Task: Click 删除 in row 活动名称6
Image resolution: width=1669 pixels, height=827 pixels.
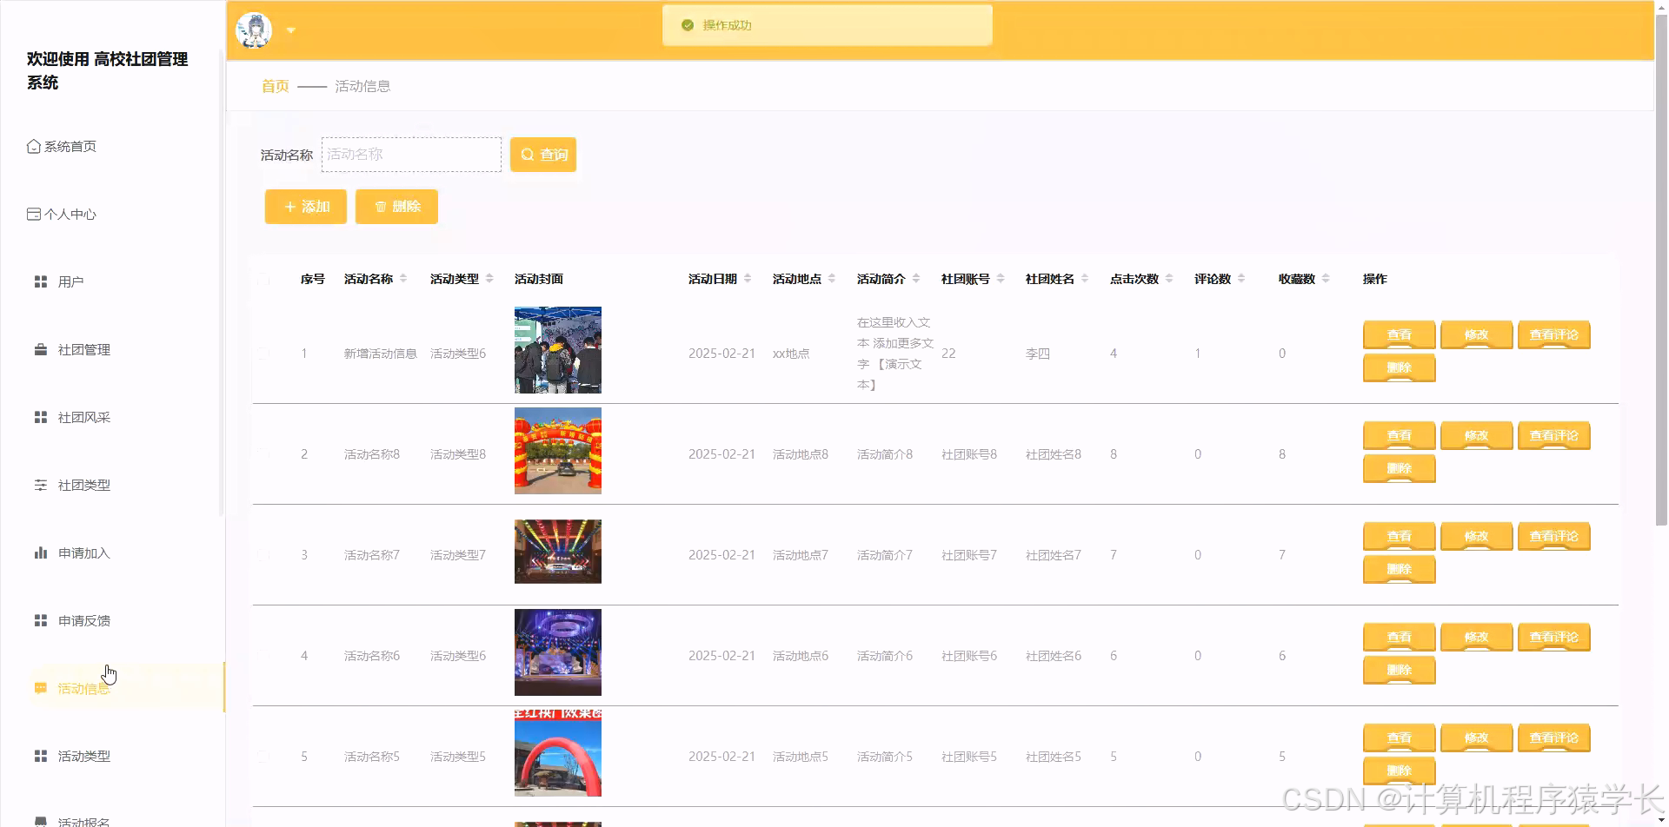Action: point(1400,671)
